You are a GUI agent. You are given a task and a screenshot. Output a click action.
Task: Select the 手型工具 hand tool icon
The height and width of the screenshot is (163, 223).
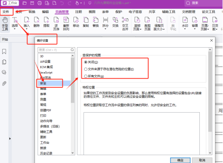pyautogui.click(x=5, y=24)
